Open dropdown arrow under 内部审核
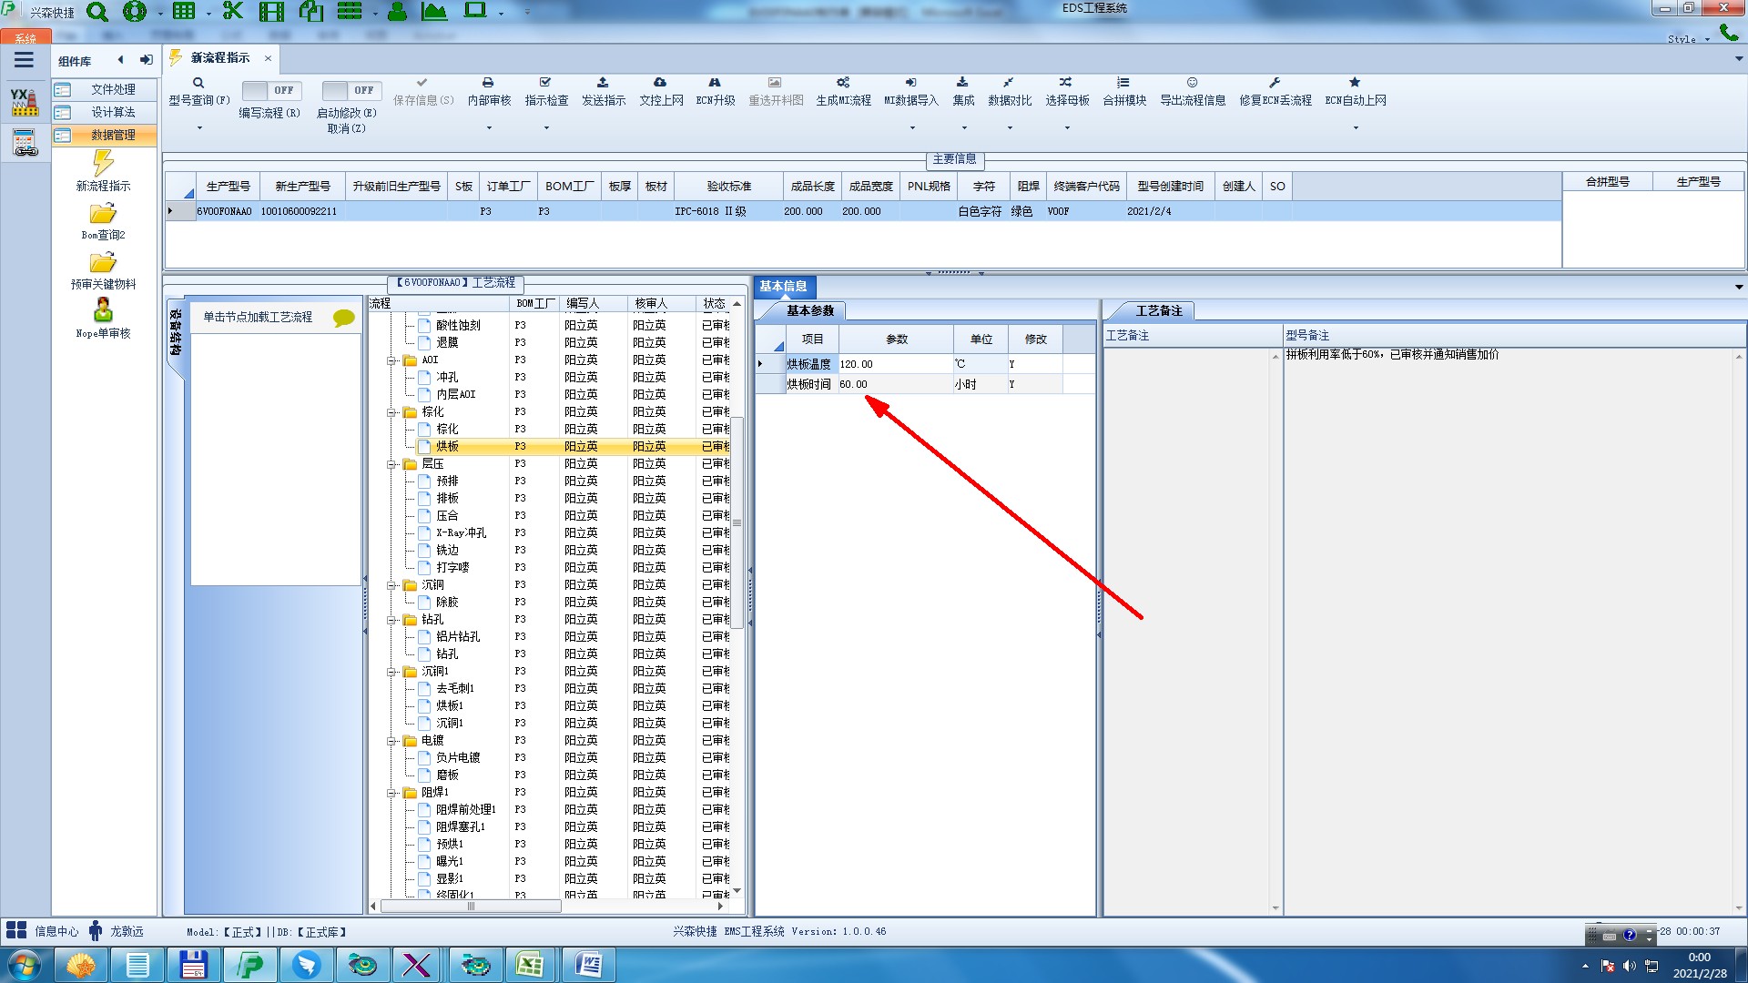This screenshot has width=1748, height=983. [x=489, y=128]
